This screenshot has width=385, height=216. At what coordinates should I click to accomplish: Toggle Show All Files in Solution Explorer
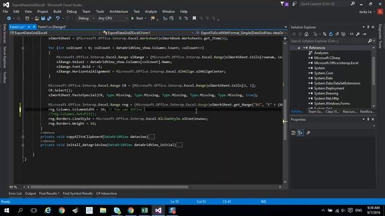[343, 34]
